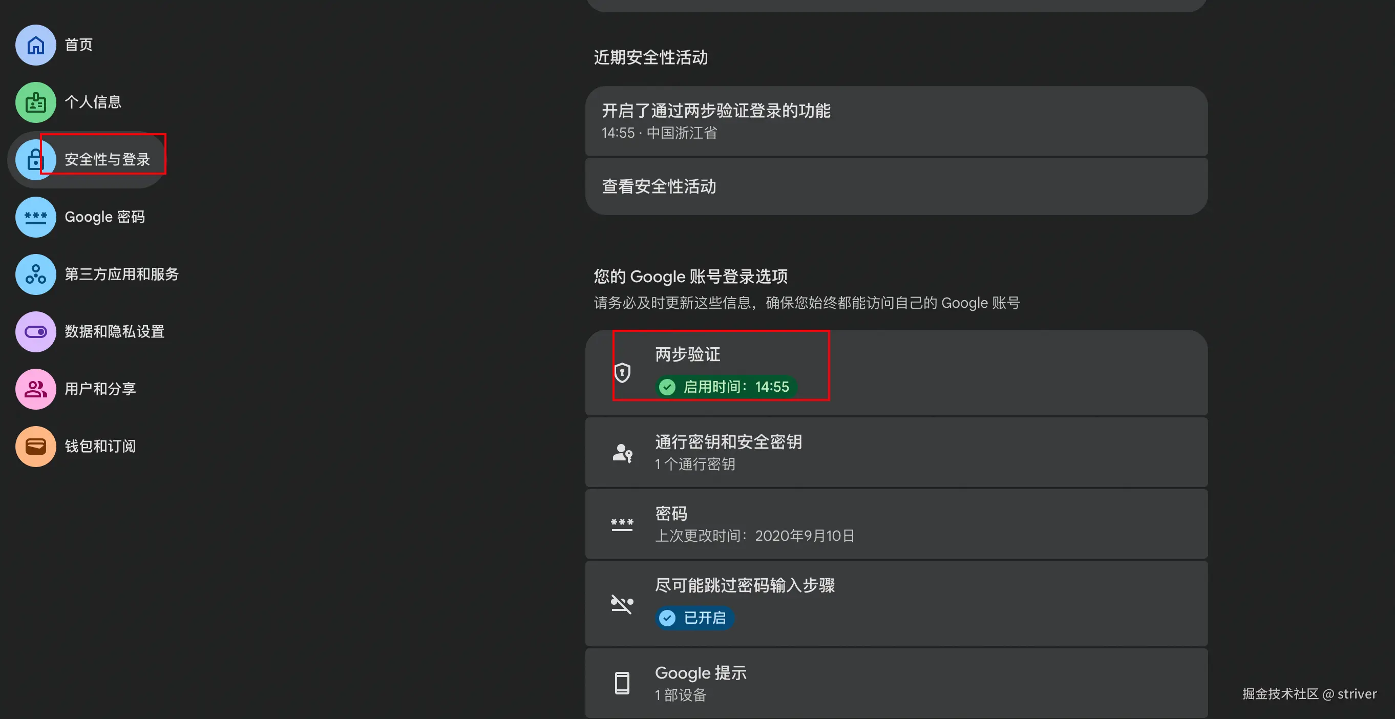Select the lock icon for 安全性与登录
Viewport: 1395px width, 719px height.
[36, 160]
